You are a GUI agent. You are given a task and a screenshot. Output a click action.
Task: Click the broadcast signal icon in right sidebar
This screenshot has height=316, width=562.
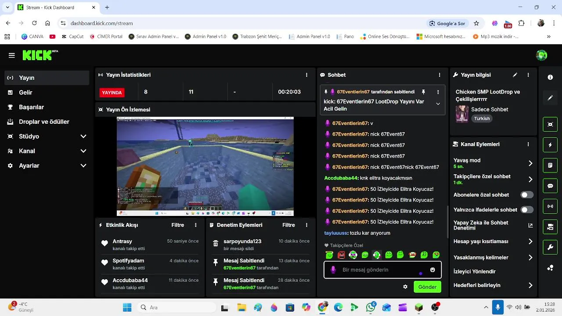click(550, 206)
